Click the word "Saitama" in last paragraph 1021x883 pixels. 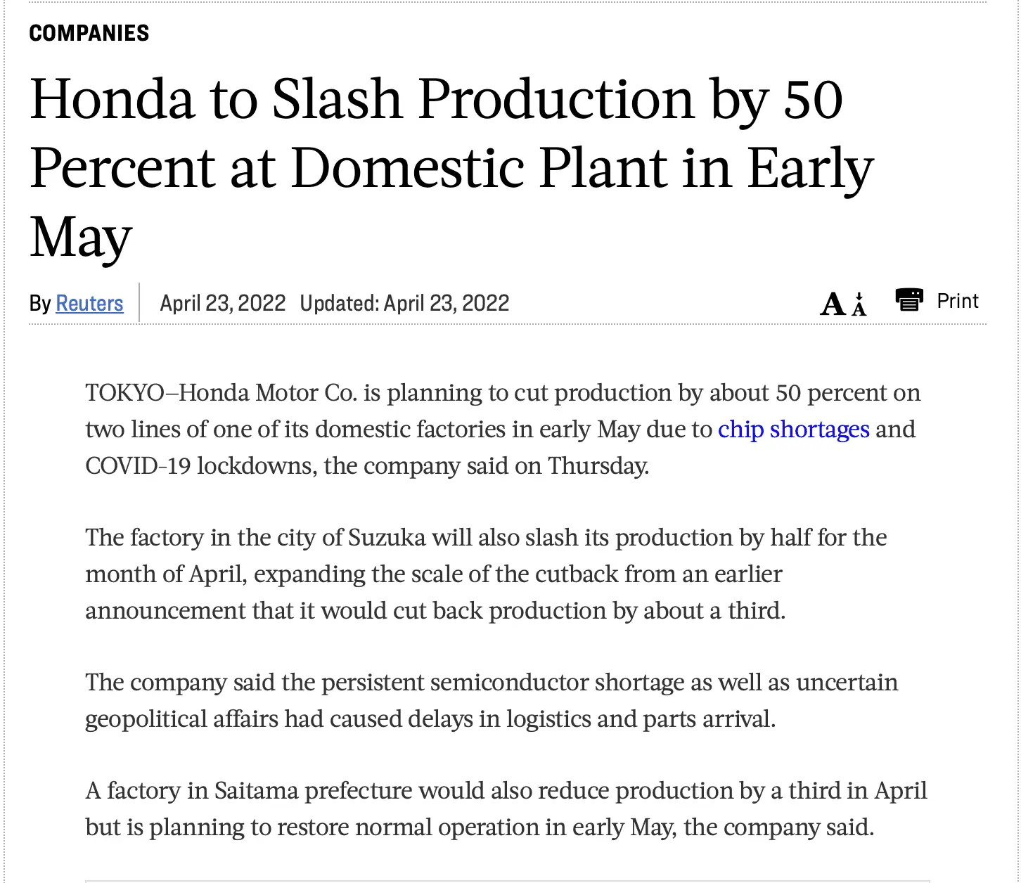click(256, 791)
